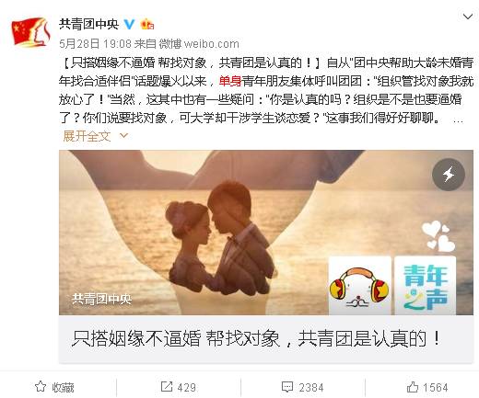Repost using the share icon with 429
The width and height of the screenshot is (479, 398).
pos(179,387)
